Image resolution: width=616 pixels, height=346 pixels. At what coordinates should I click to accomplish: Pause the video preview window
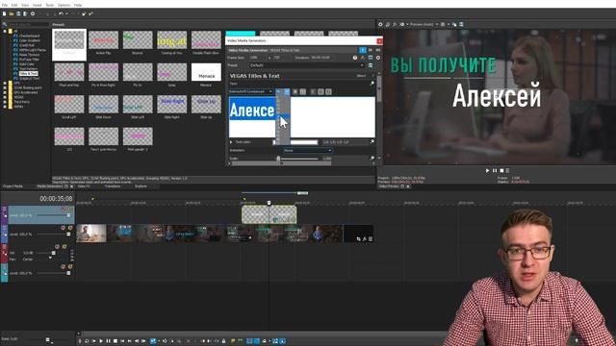[495, 171]
